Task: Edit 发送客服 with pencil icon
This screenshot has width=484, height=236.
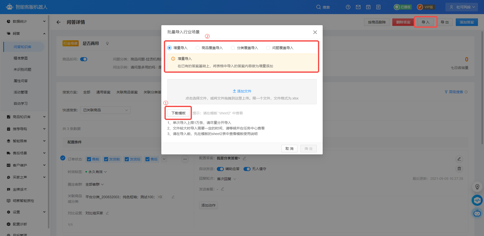Action: point(223,189)
